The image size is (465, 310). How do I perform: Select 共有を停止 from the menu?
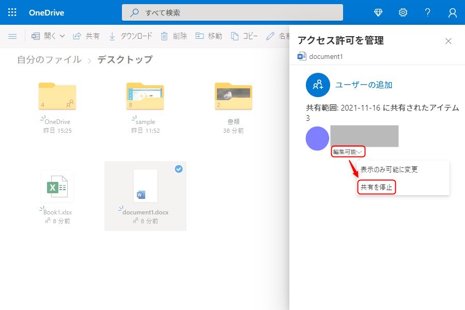click(x=376, y=187)
